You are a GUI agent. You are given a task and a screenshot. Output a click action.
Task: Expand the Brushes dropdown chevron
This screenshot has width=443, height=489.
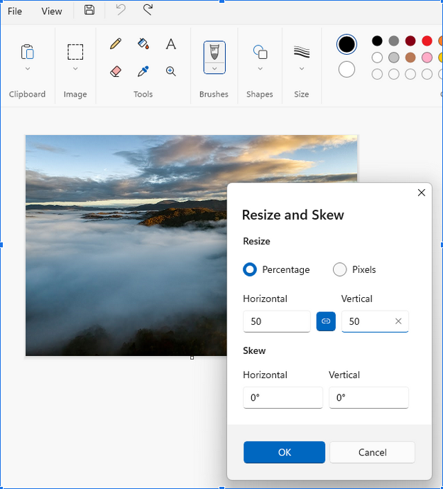pos(214,68)
